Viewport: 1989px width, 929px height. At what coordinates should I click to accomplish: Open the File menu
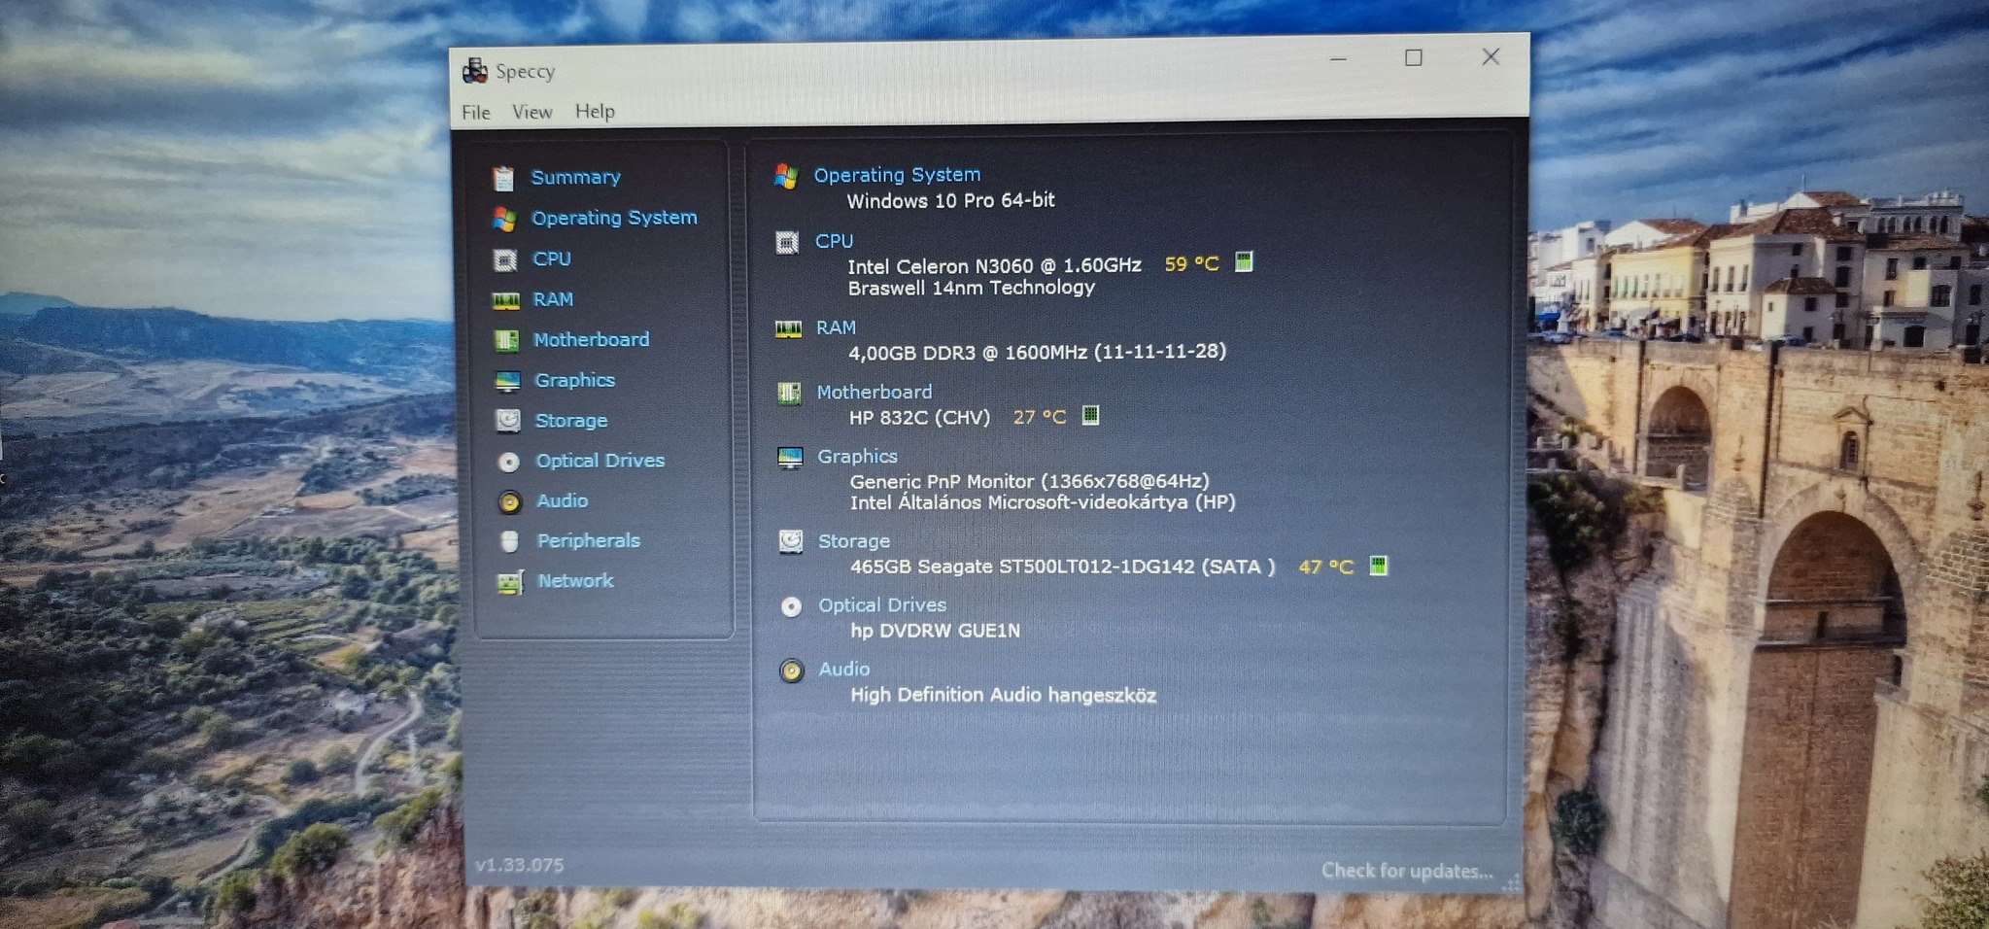[476, 113]
